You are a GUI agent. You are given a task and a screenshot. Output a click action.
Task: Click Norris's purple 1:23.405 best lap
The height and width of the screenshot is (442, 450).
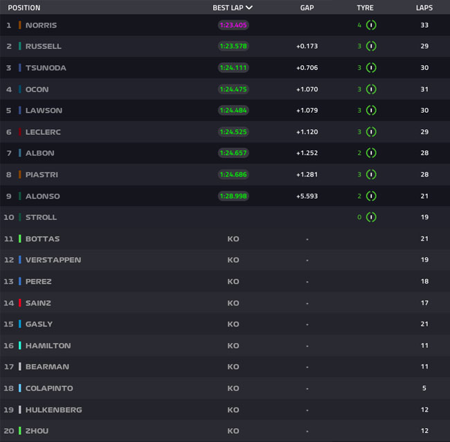tap(233, 25)
